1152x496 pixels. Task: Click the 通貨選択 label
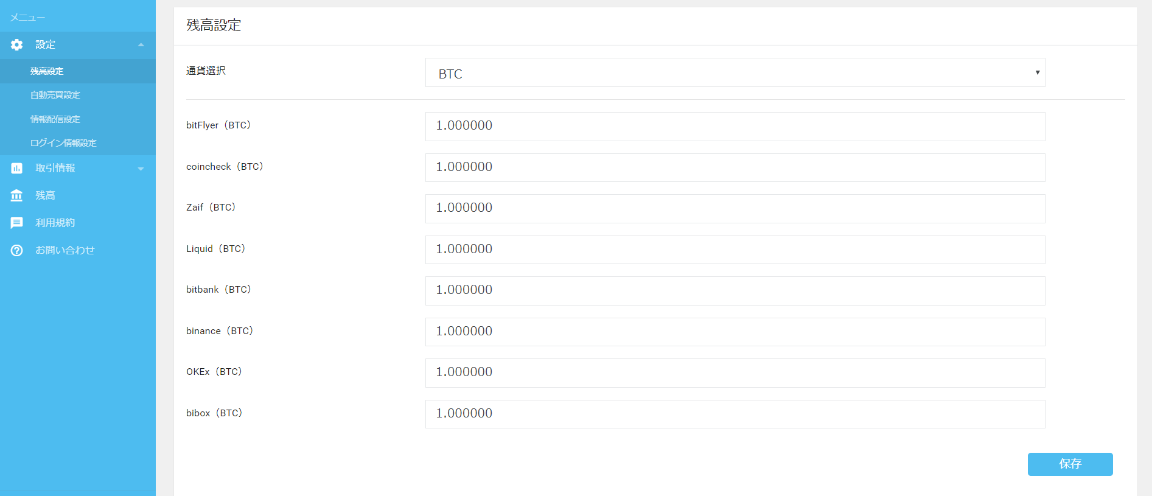pyautogui.click(x=206, y=71)
